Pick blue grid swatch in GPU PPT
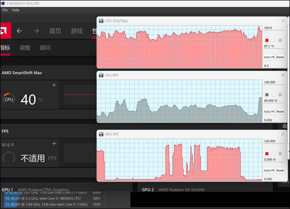The height and width of the screenshot is (209, 290). [x=280, y=153]
